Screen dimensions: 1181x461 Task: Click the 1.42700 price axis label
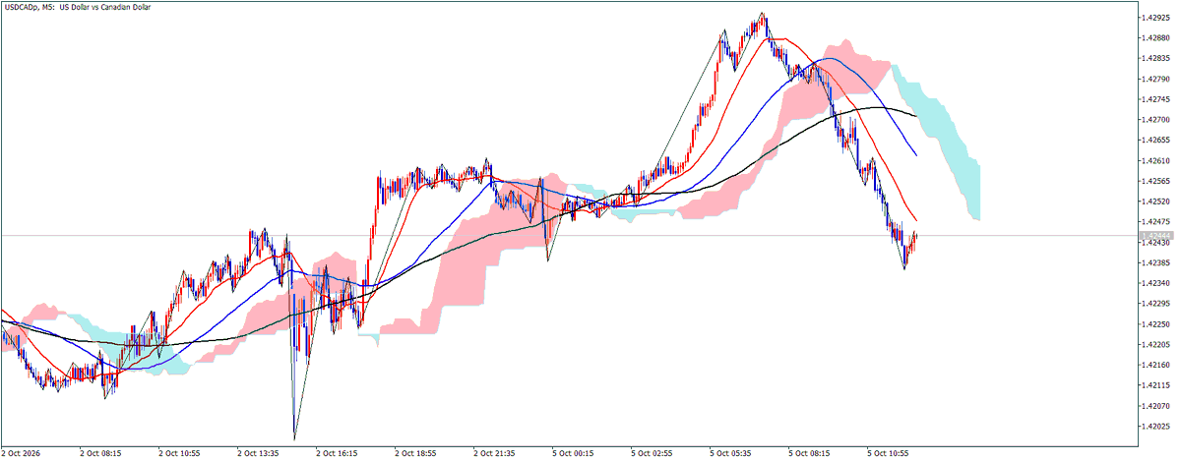coord(1156,120)
